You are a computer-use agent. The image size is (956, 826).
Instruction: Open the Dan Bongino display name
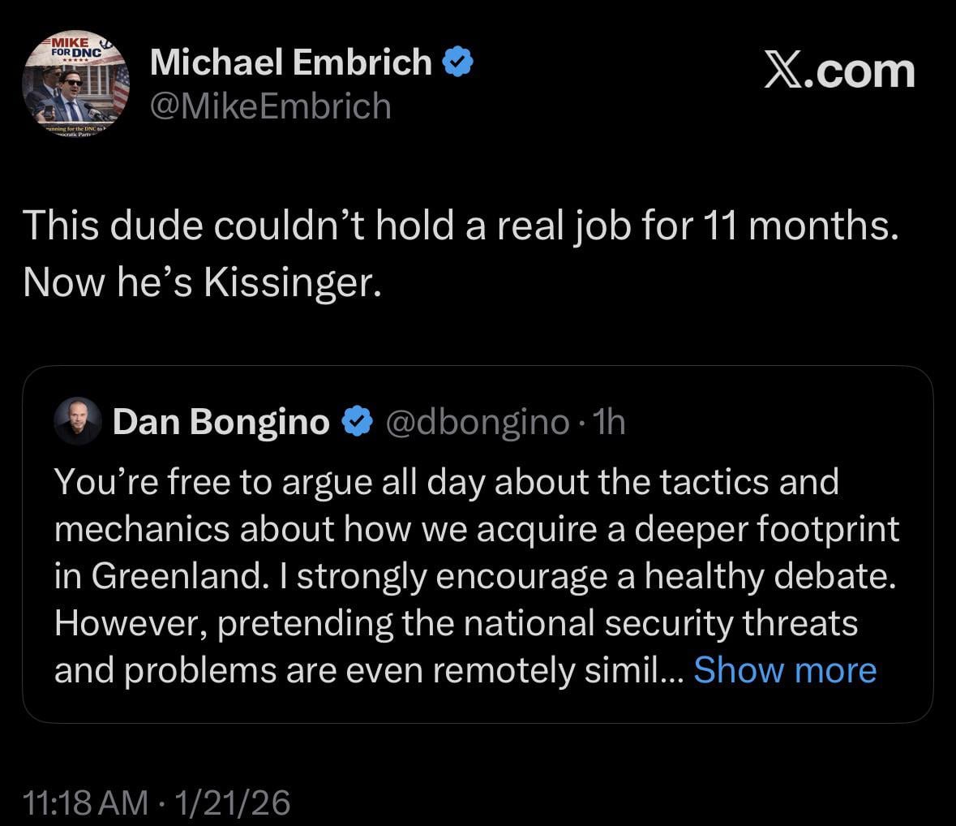[x=221, y=422]
